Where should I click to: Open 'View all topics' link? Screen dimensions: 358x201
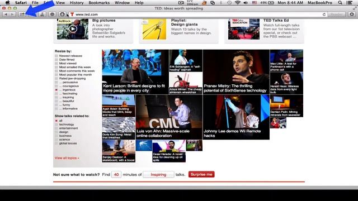pyautogui.click(x=67, y=158)
